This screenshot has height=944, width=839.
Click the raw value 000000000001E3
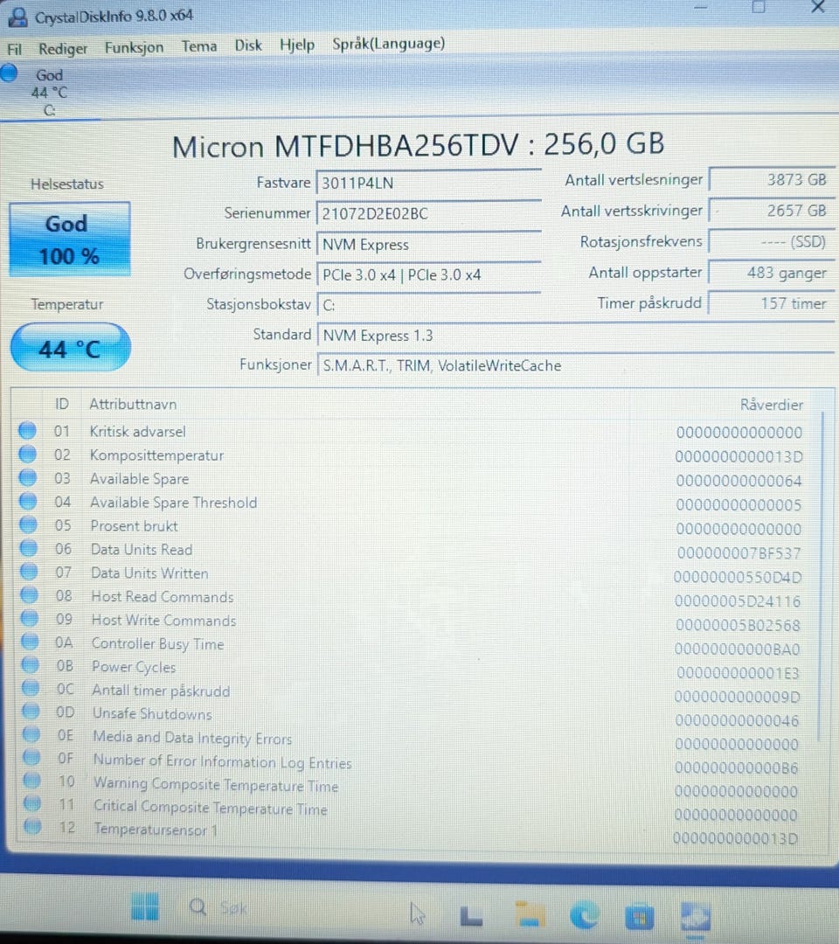738,672
